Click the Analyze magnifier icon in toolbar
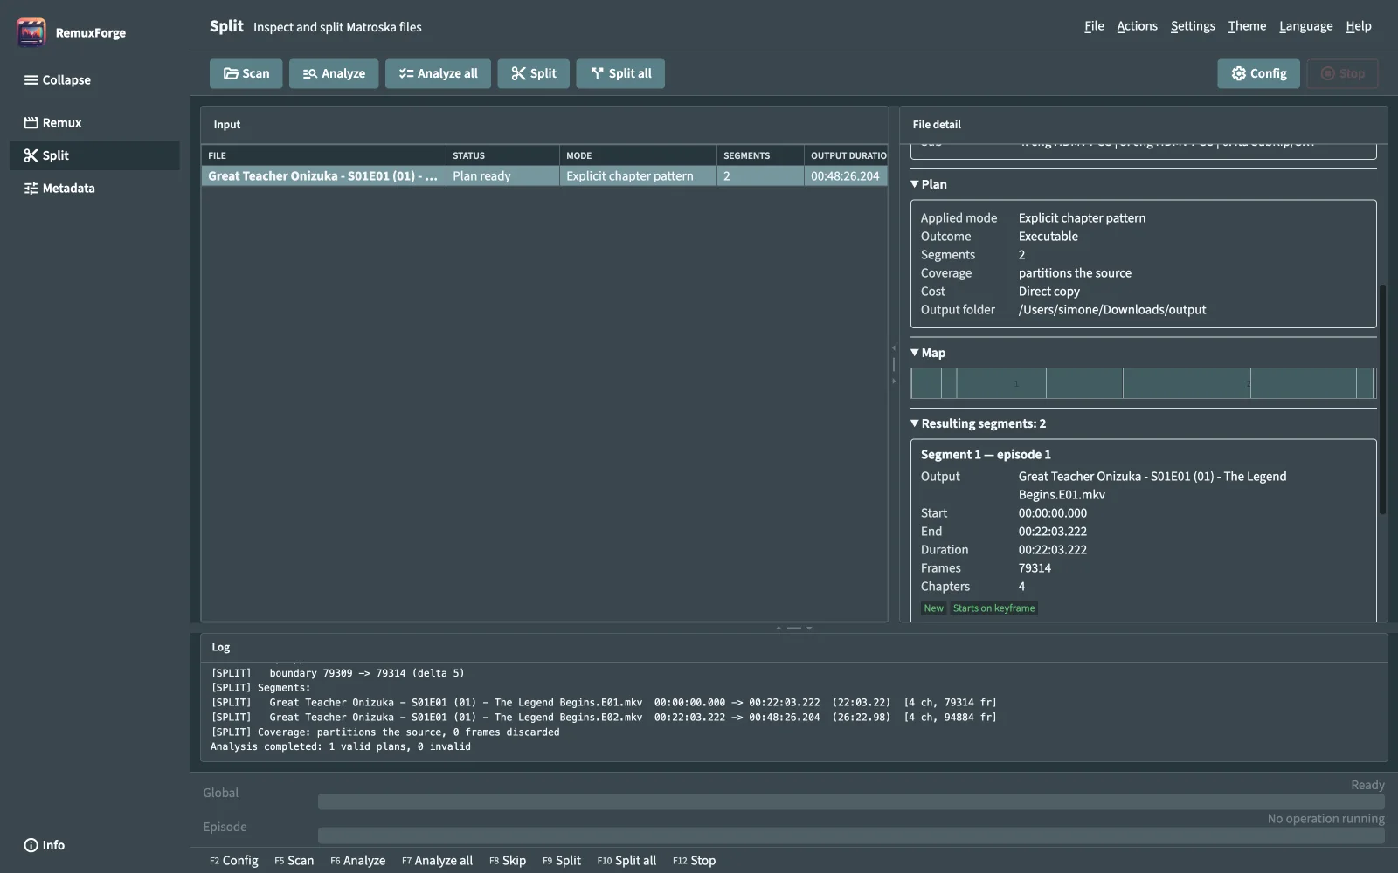Image resolution: width=1398 pixels, height=873 pixels. tap(309, 74)
